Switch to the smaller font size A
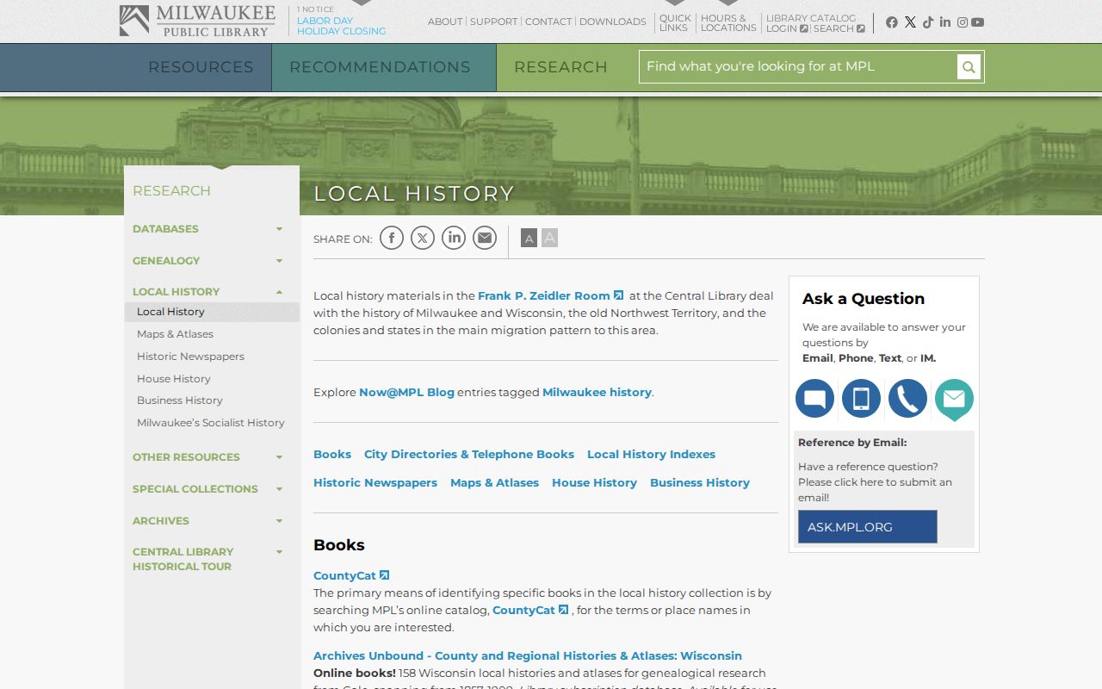This screenshot has width=1102, height=689. (x=529, y=238)
